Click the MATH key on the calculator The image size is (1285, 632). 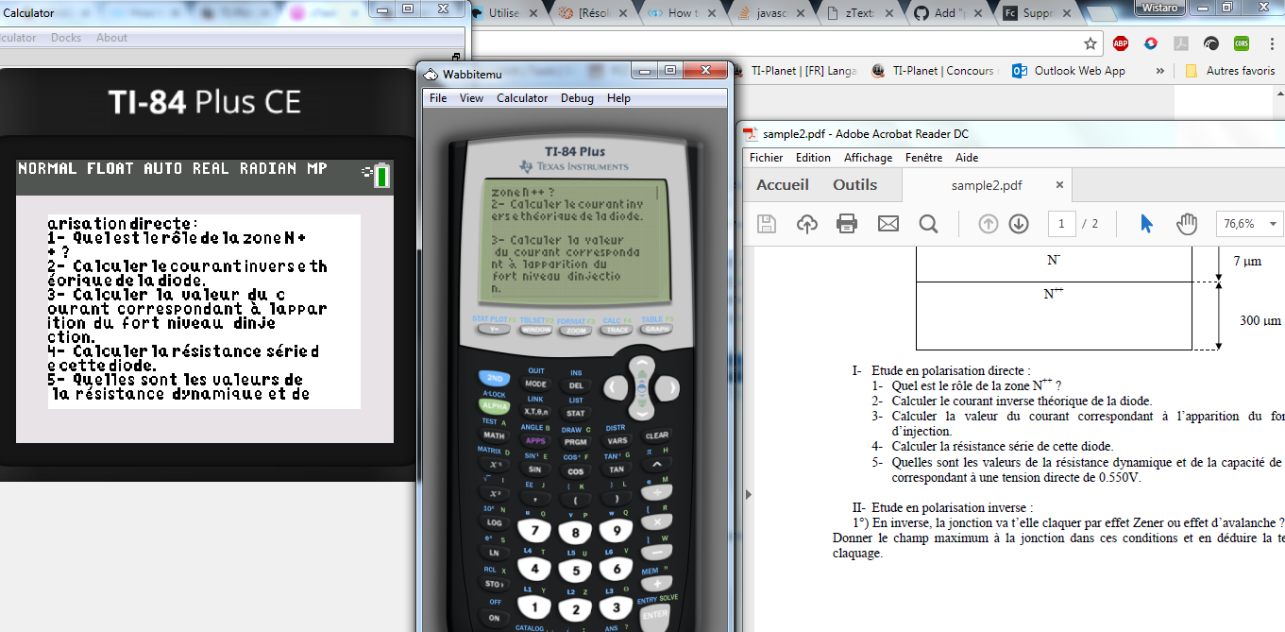pos(494,436)
